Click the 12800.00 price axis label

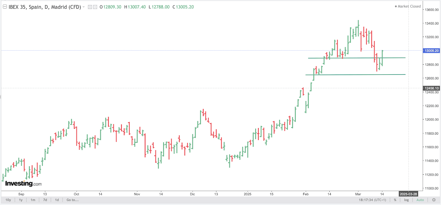(x=432, y=65)
